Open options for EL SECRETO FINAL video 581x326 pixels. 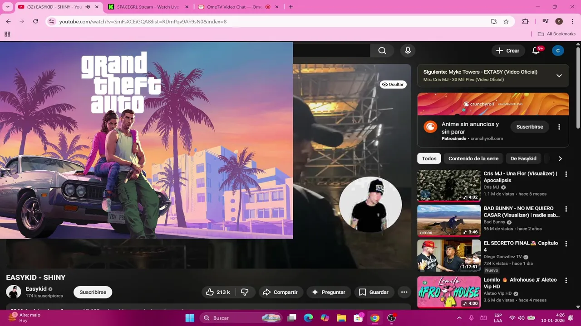[566, 244]
